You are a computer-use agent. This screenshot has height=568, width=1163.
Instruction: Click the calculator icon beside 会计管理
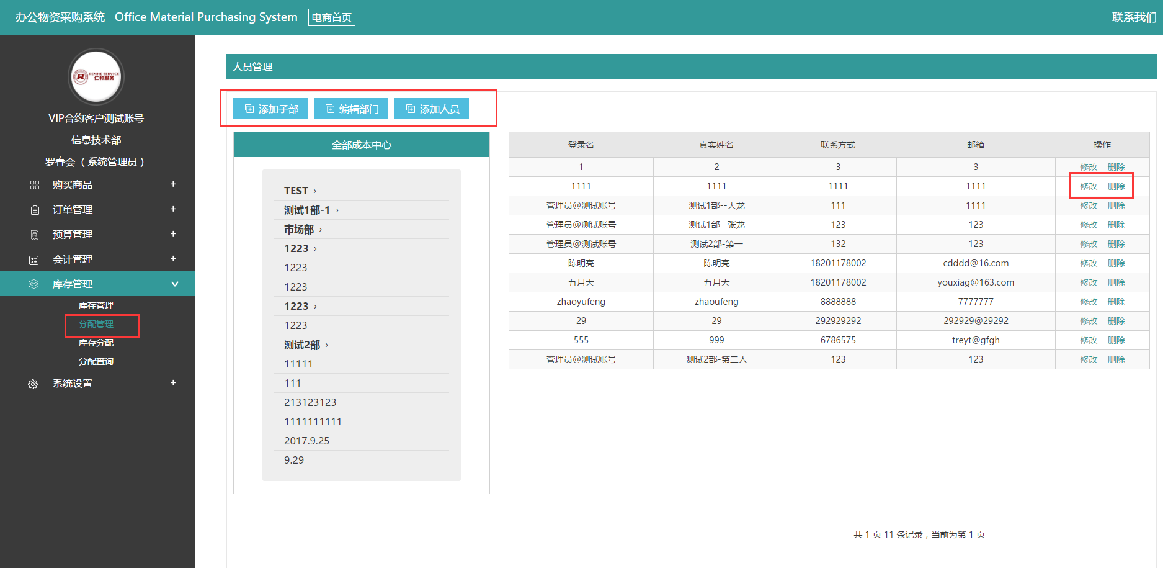click(35, 259)
